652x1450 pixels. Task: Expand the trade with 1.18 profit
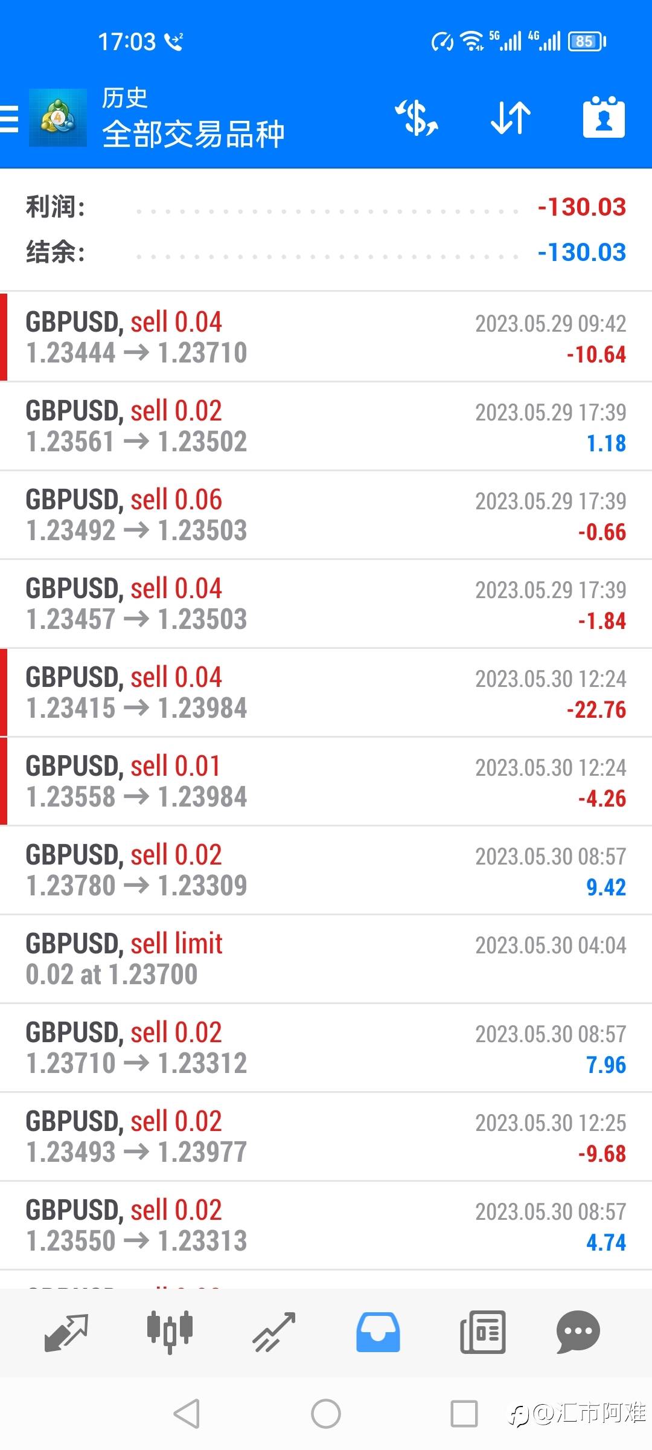tap(326, 427)
